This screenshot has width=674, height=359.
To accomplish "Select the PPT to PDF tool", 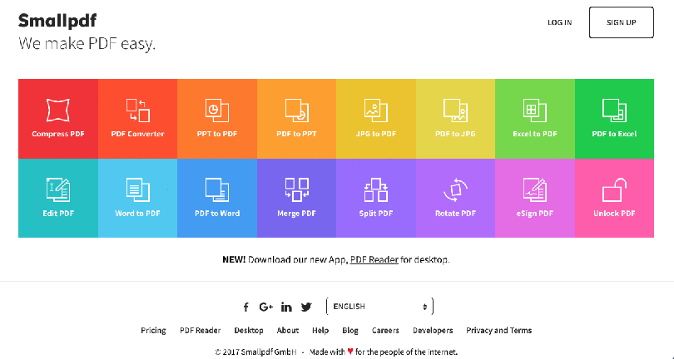I will click(217, 119).
